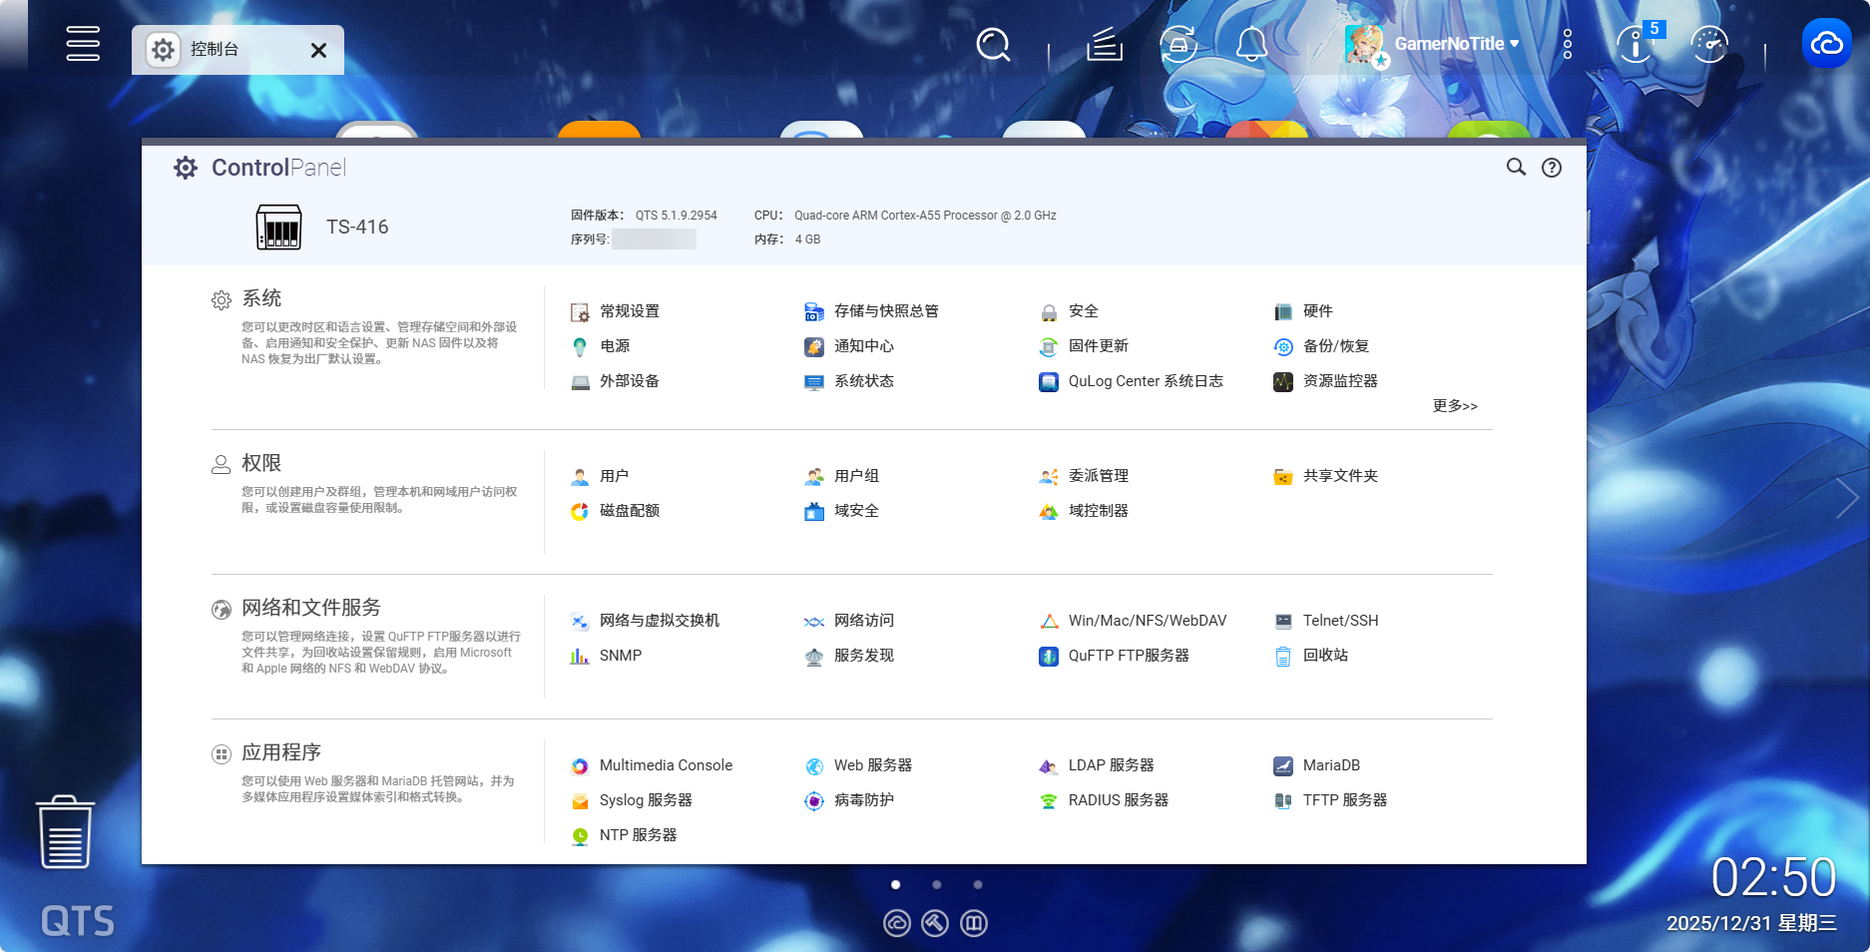Expand system section with 更多>> link

click(x=1454, y=406)
